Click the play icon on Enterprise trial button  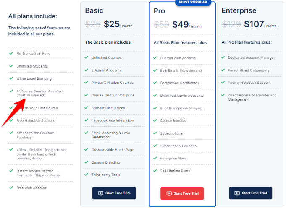click(237, 193)
